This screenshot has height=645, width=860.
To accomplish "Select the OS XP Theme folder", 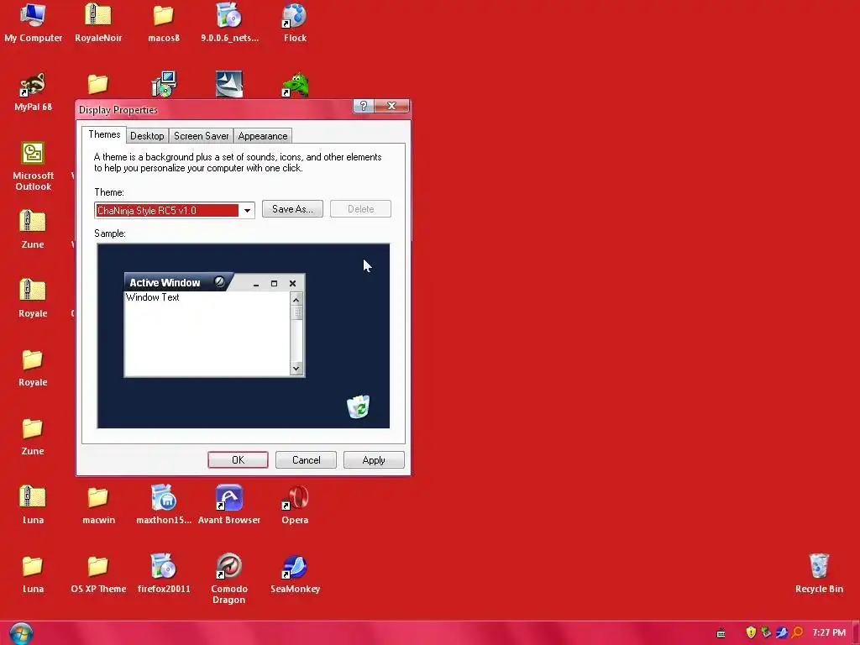I will [98, 574].
